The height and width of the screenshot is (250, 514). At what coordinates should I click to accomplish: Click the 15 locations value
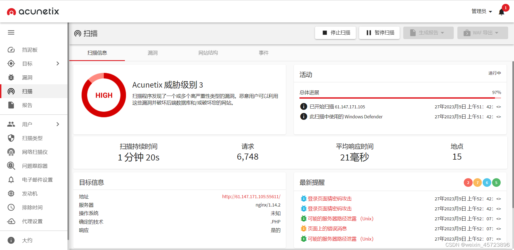pos(457,157)
